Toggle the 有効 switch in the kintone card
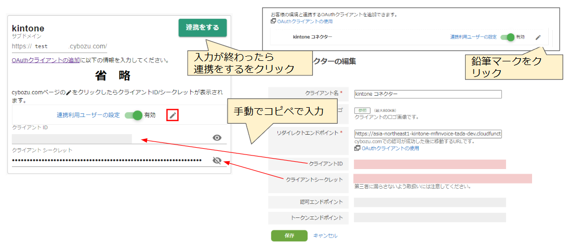This screenshot has width=570, height=246. [x=134, y=115]
